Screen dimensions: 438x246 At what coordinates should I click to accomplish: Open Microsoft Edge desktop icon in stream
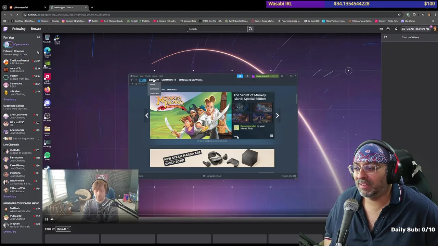click(x=47, y=52)
